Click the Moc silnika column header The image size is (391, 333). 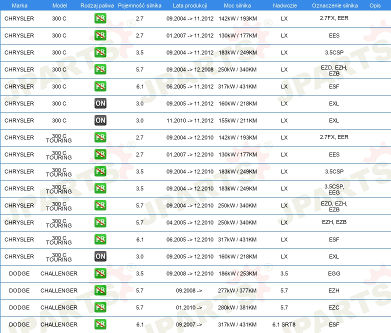(237, 5)
